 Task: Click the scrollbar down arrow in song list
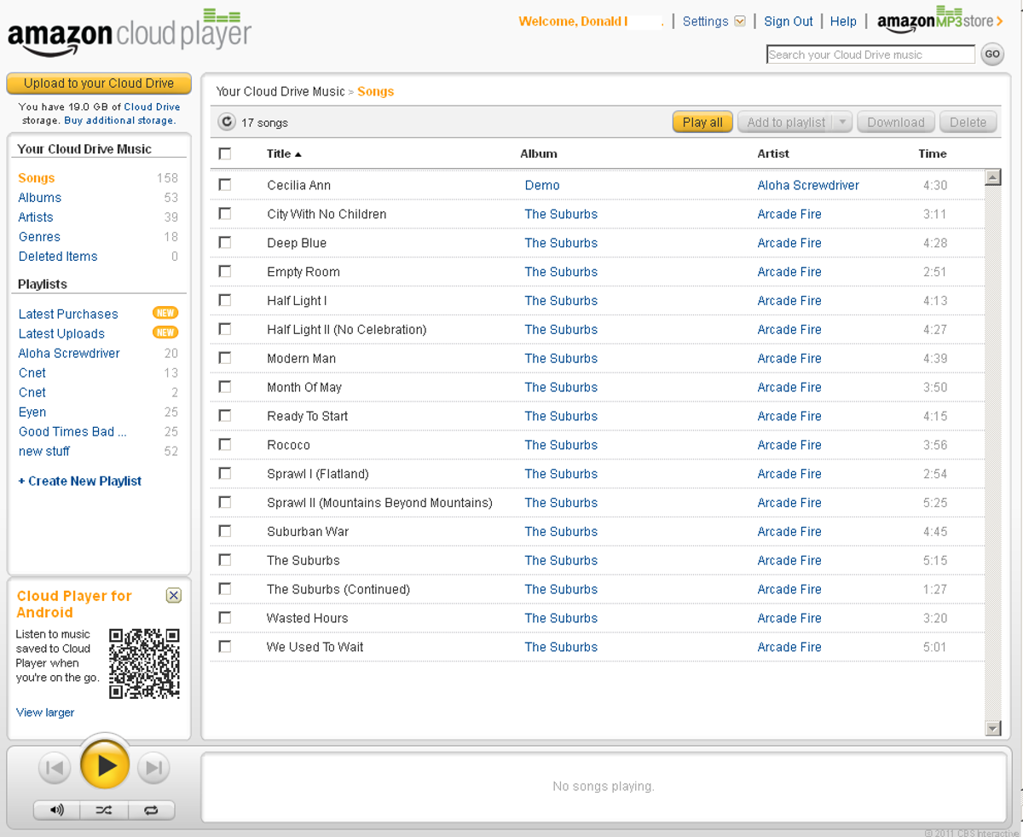click(x=992, y=728)
